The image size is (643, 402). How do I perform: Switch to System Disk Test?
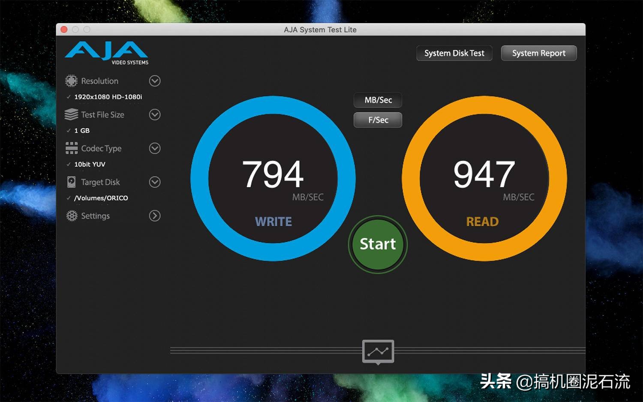pyautogui.click(x=454, y=53)
